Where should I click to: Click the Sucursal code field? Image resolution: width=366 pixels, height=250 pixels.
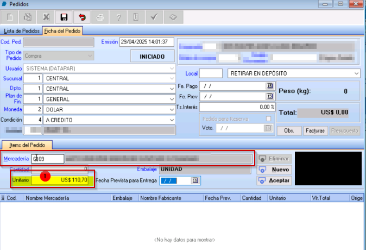point(33,78)
